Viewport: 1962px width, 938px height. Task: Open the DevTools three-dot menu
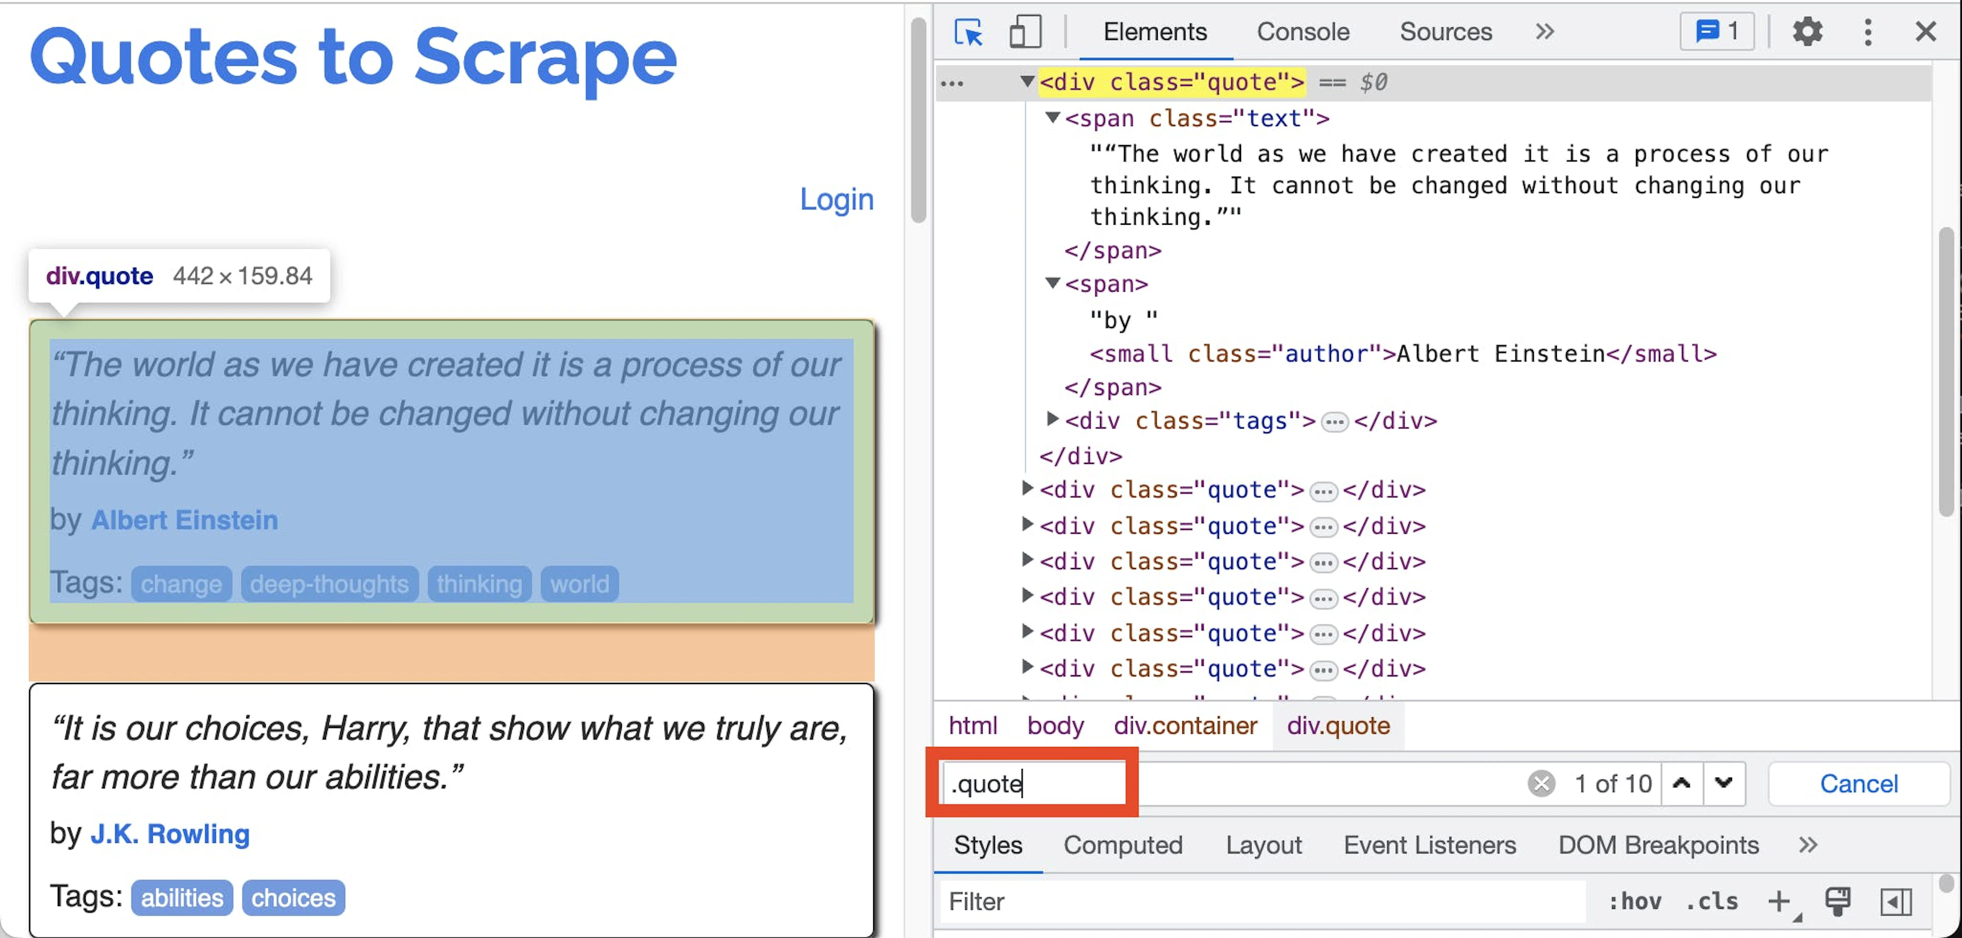(x=1867, y=32)
